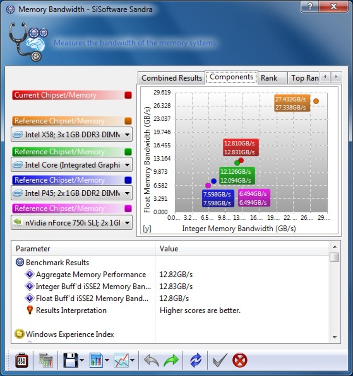Click the Value column header

click(242, 249)
